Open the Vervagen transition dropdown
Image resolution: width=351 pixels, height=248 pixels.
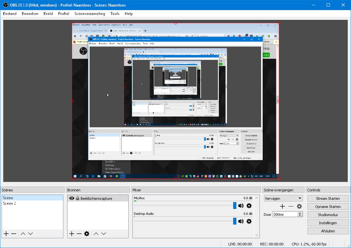point(283,198)
